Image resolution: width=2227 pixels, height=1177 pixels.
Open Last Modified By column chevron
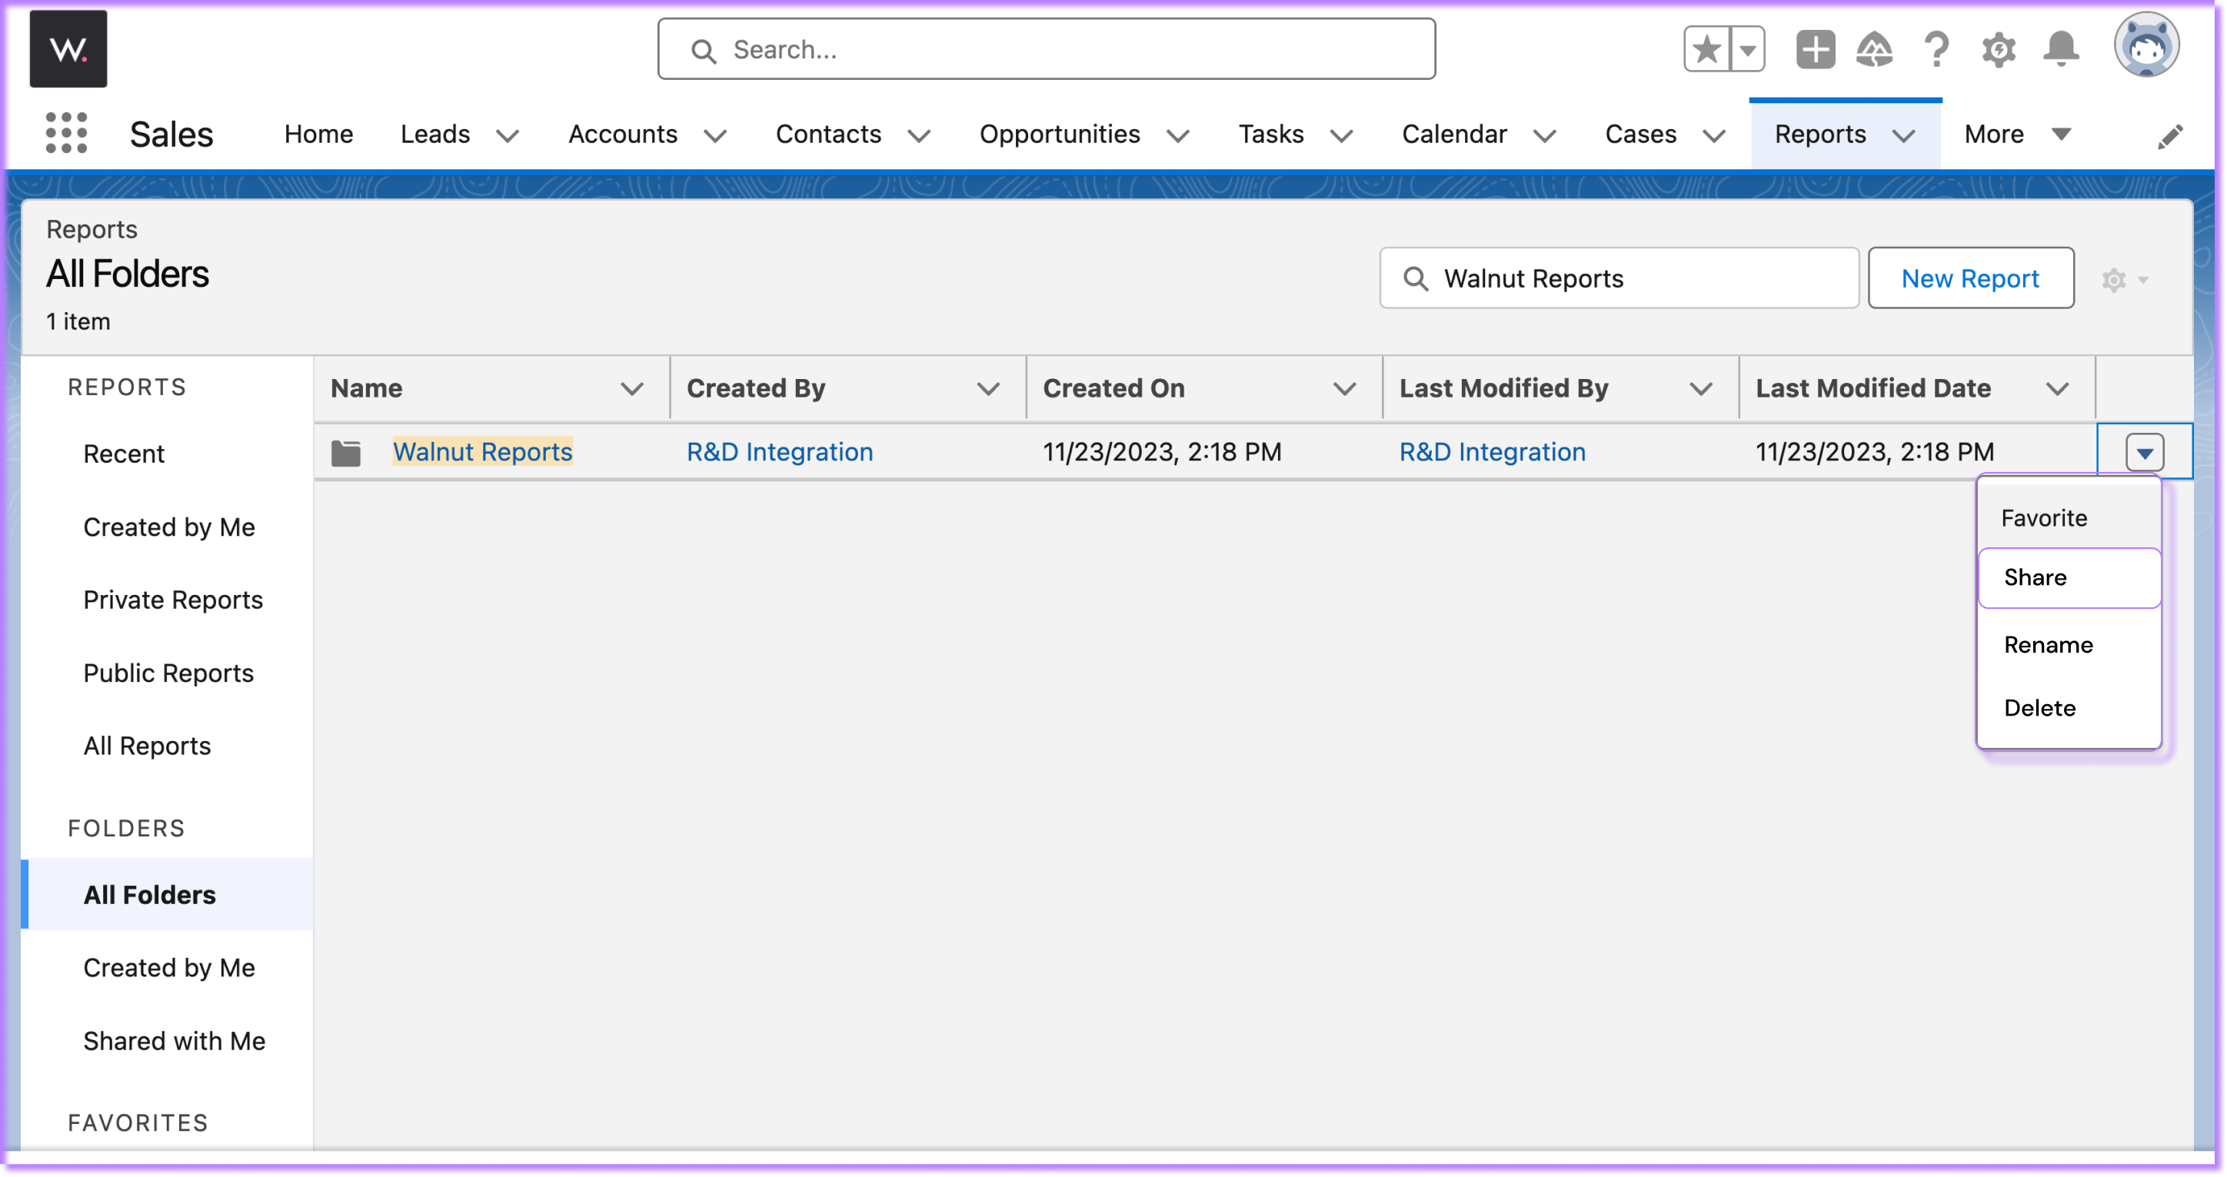pos(1700,389)
